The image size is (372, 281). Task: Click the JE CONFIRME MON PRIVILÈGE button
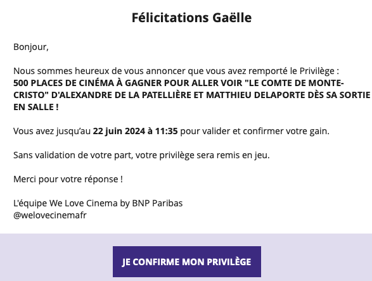tap(187, 261)
